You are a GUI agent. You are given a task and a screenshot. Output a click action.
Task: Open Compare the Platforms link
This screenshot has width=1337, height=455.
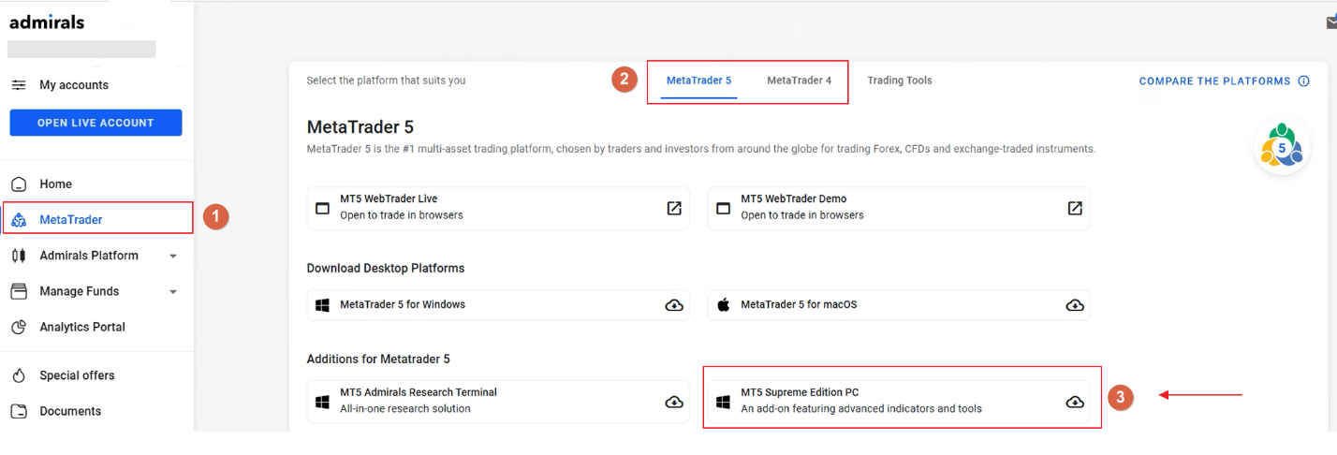pyautogui.click(x=1214, y=81)
